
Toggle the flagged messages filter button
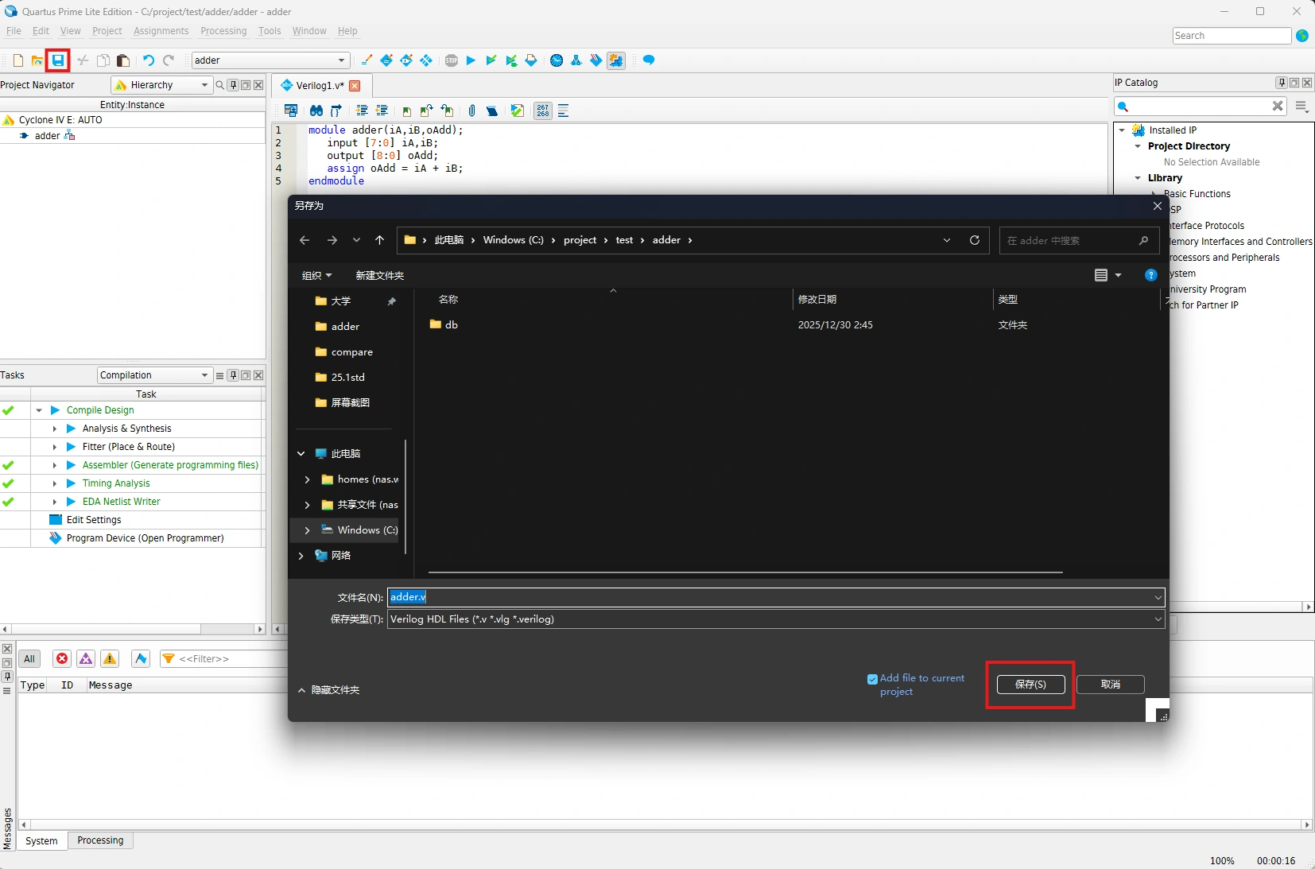[x=141, y=658]
